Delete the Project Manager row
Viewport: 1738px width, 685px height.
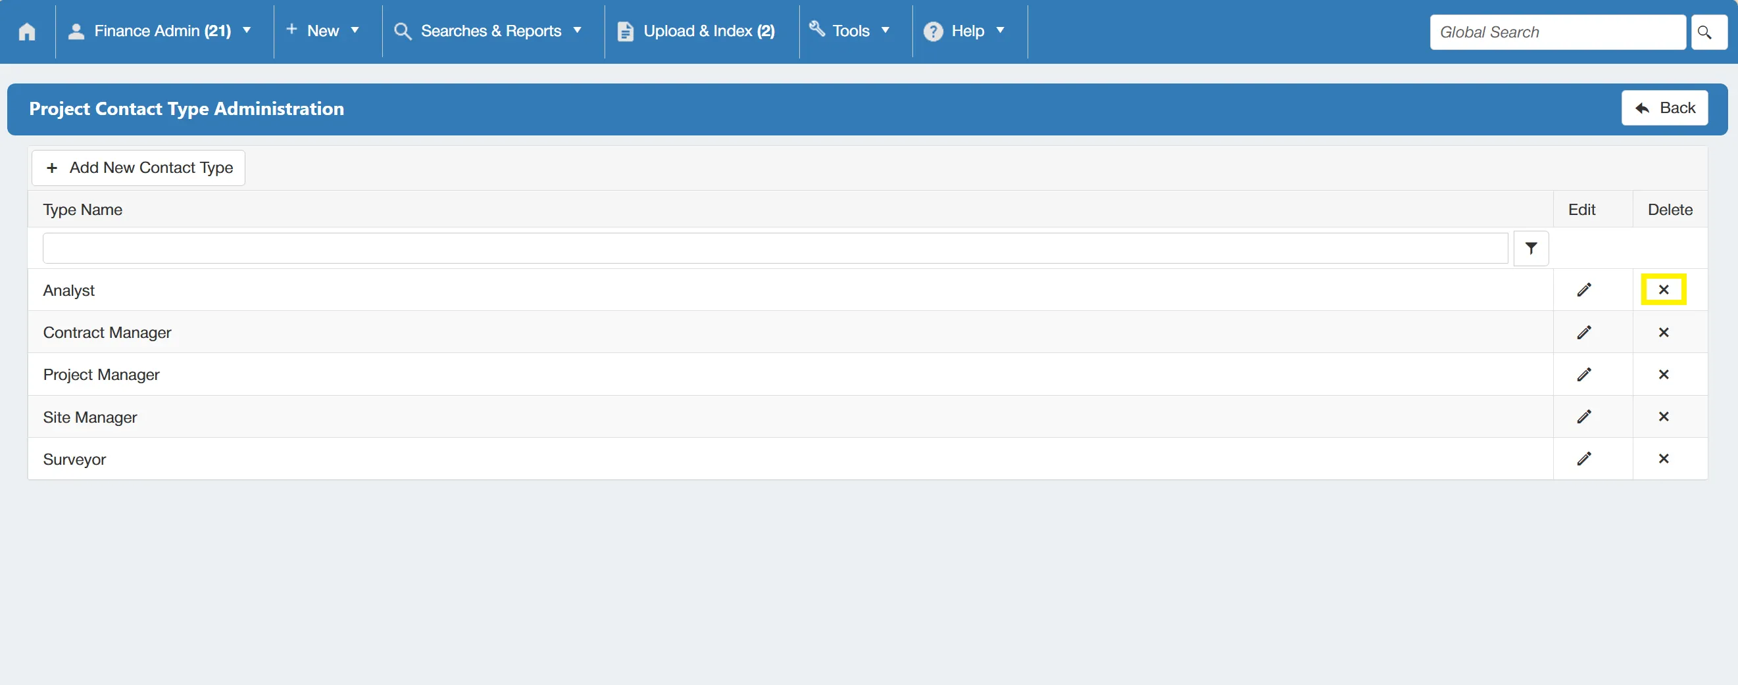point(1663,374)
